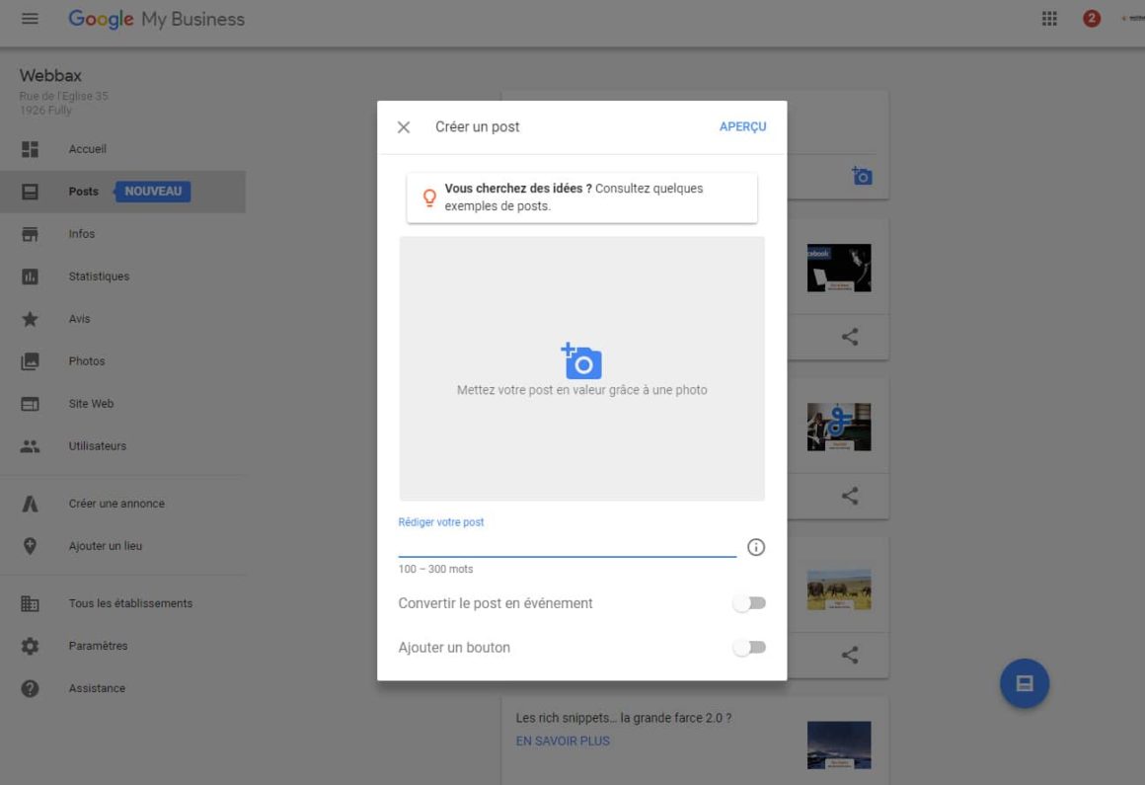Click the blue floating create post button
The width and height of the screenshot is (1145, 785).
pyautogui.click(x=1024, y=683)
